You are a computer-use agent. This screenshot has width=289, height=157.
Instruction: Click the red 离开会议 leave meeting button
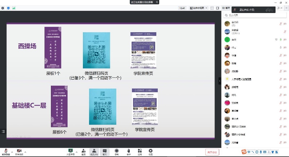tap(212, 152)
